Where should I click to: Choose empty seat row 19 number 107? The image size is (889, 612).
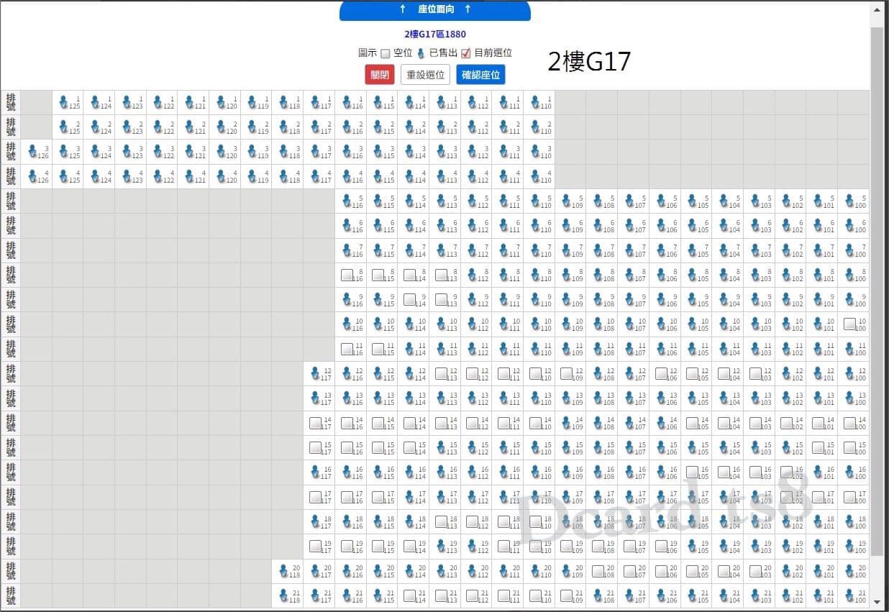(x=629, y=546)
